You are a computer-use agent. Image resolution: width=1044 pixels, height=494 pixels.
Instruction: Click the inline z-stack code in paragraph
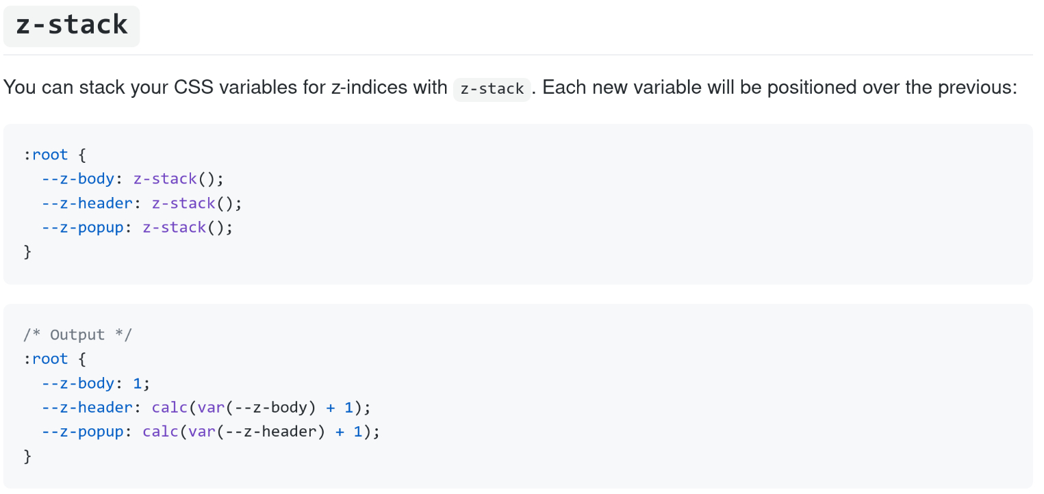(492, 89)
